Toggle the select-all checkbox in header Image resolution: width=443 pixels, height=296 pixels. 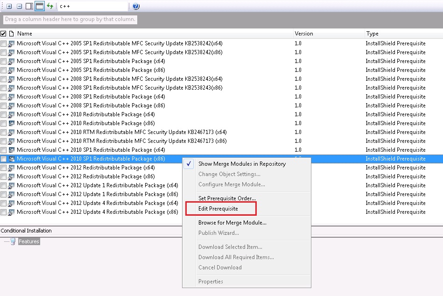tap(4, 34)
